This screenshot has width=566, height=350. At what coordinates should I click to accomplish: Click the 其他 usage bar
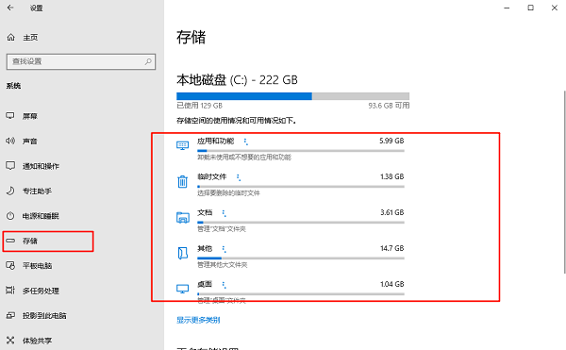pyautogui.click(x=301, y=258)
